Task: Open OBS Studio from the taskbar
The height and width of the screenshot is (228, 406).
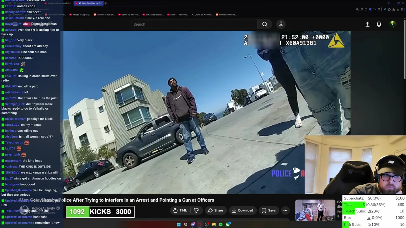Action: (206, 225)
